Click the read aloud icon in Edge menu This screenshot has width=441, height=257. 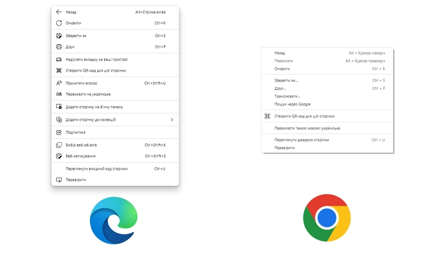click(x=59, y=83)
